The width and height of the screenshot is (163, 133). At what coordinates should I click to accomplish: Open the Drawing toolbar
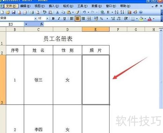(x=135, y=12)
